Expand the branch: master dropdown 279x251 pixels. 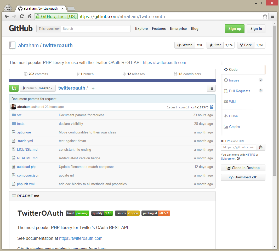point(37,88)
